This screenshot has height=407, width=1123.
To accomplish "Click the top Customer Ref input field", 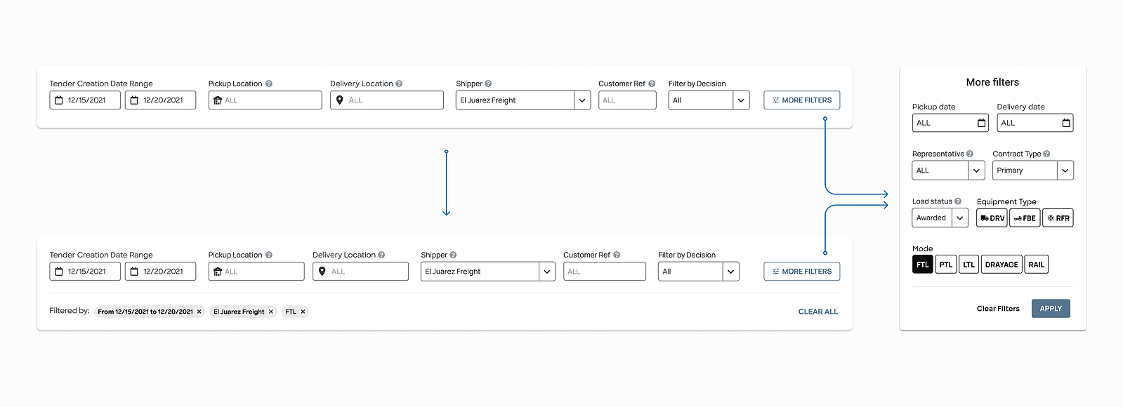I will coord(627,100).
